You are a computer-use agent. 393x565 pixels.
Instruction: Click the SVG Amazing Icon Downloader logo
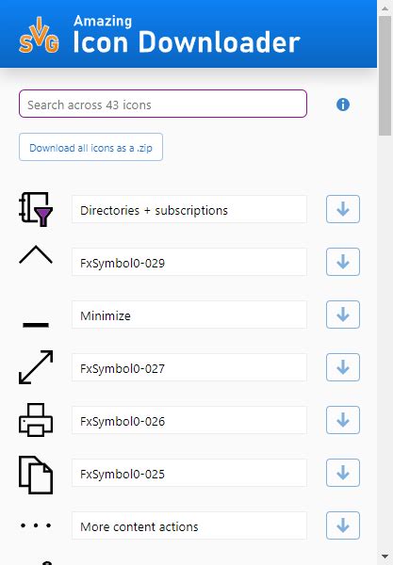[159, 36]
